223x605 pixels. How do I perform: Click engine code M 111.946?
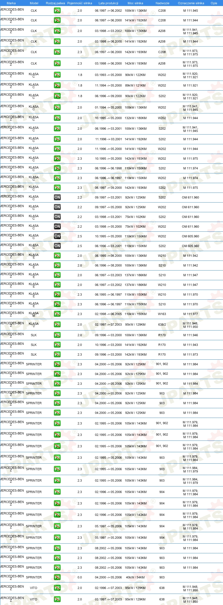pyautogui.click(x=190, y=335)
